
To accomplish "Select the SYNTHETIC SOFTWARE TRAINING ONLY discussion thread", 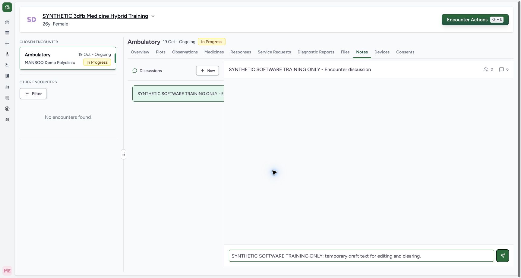I will coord(178,94).
